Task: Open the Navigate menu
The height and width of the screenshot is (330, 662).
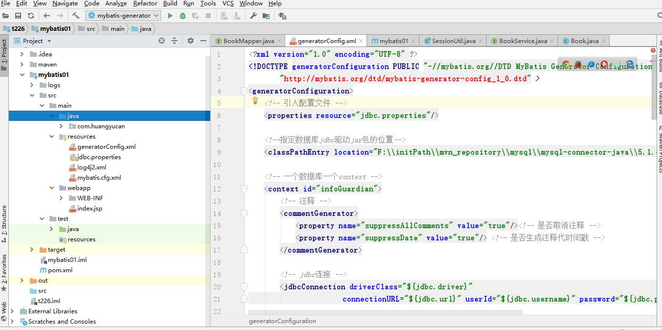Action: [x=65, y=3]
